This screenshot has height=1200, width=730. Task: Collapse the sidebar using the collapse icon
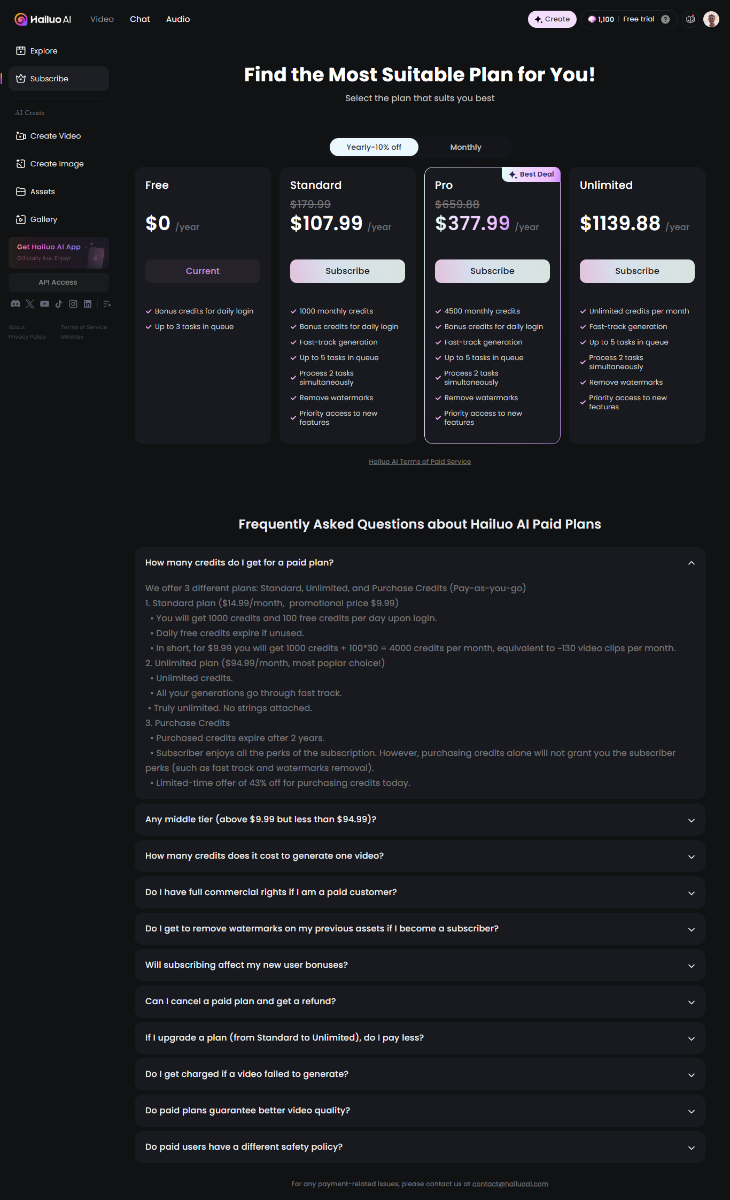pos(107,304)
